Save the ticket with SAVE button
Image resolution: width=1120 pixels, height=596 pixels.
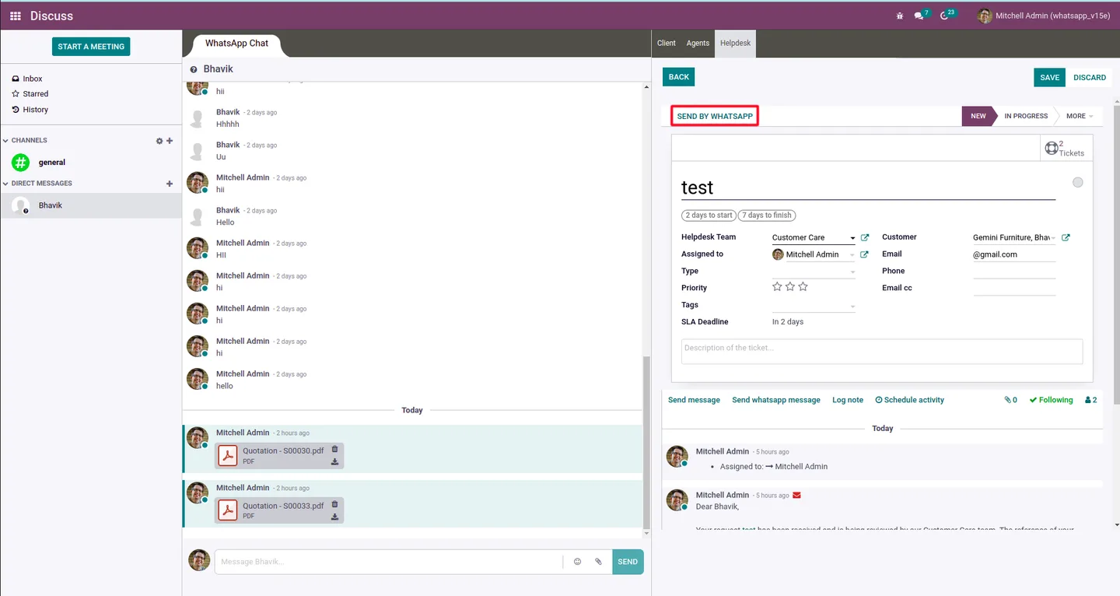(x=1049, y=78)
